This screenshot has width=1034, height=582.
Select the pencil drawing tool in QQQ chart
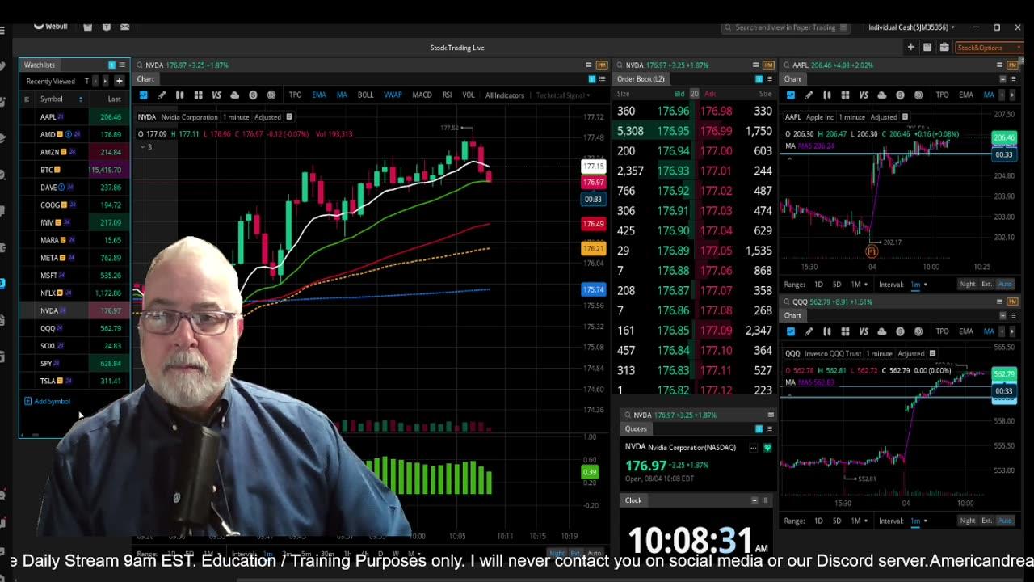click(x=809, y=331)
